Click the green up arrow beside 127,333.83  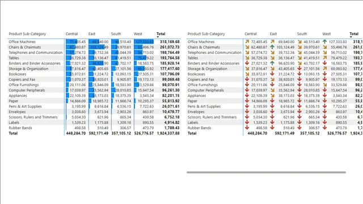(x=325, y=41)
